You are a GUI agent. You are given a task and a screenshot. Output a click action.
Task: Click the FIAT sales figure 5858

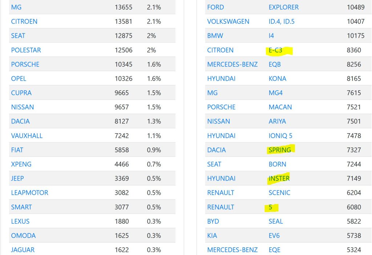coord(122,150)
